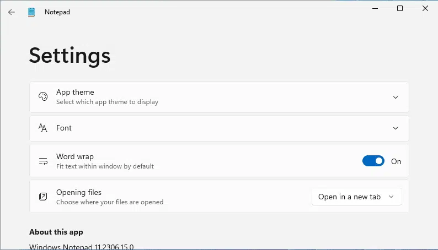This screenshot has height=250, width=438.
Task: Click the Opening files setting label
Action: [x=79, y=192]
